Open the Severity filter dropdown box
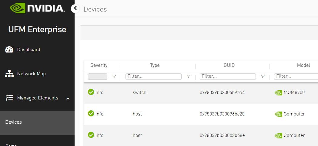The height and width of the screenshot is (146, 318). point(98,76)
